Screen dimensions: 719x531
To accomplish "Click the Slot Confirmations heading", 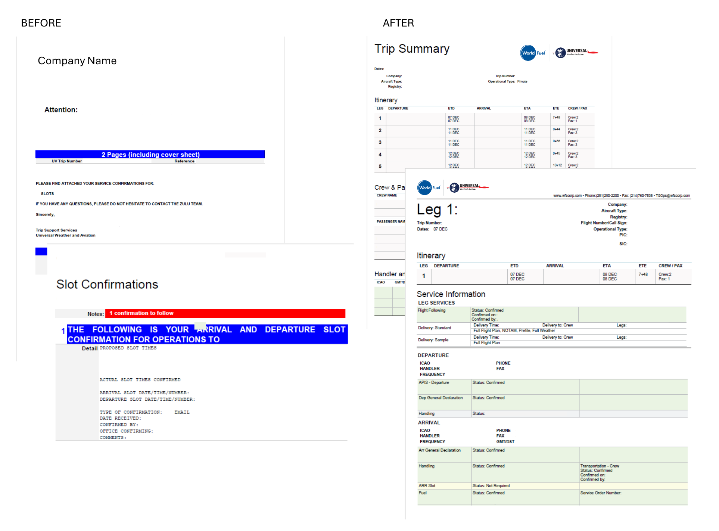I will [x=108, y=285].
